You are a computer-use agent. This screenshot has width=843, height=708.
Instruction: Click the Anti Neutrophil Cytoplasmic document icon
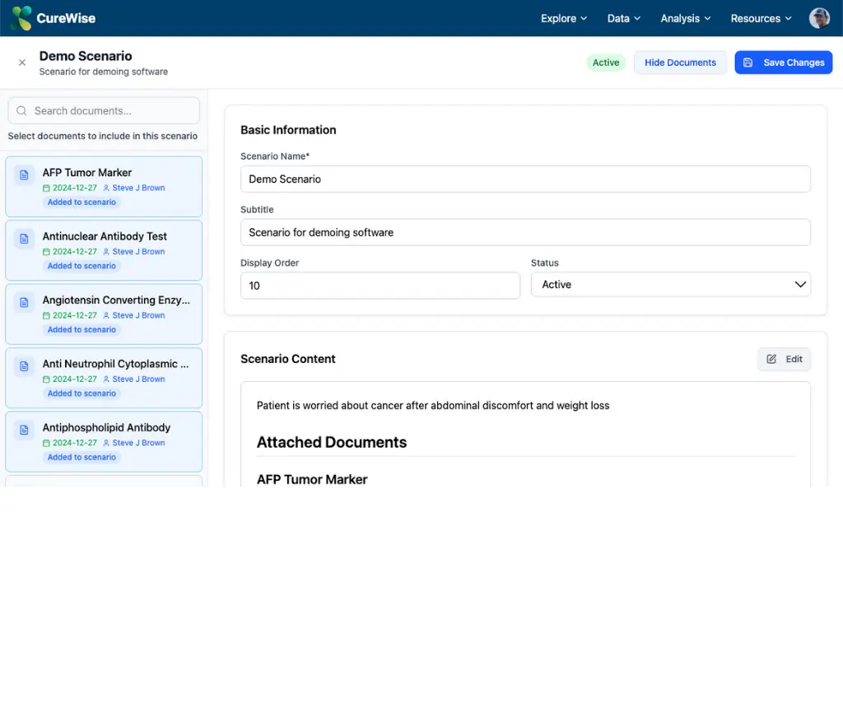(x=24, y=366)
